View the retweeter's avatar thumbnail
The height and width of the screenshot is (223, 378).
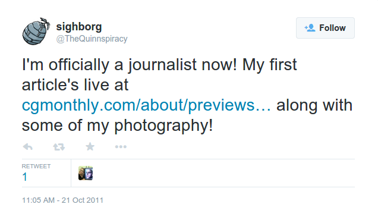[x=86, y=173]
